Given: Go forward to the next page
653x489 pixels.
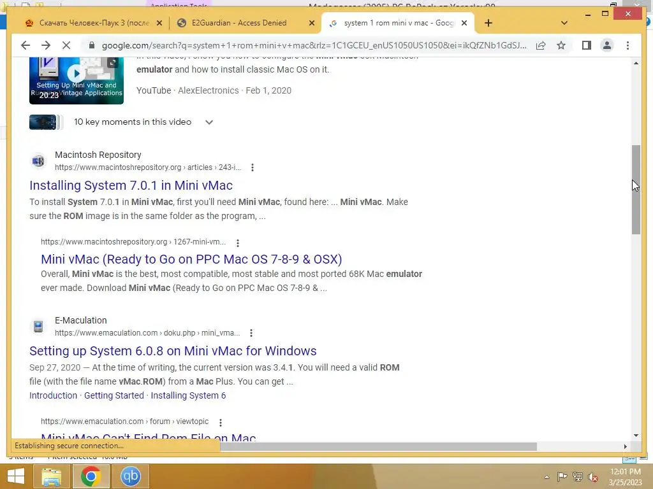Looking at the screenshot, I should tap(46, 45).
